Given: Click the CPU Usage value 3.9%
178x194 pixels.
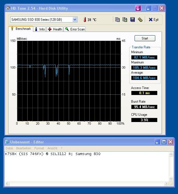Looking at the screenshot, I should (x=144, y=120).
